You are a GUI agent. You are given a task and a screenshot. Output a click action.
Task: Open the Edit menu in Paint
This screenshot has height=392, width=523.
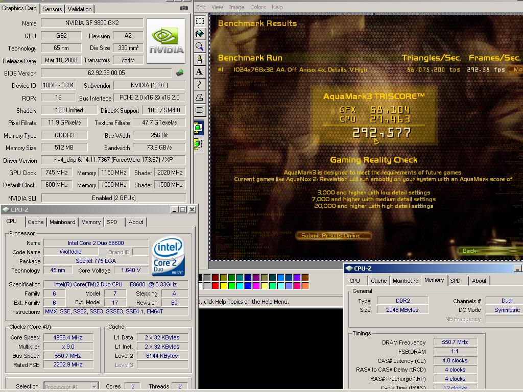click(x=201, y=7)
